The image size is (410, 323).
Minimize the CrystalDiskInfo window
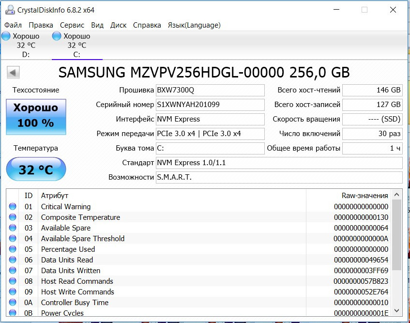tap(336, 10)
